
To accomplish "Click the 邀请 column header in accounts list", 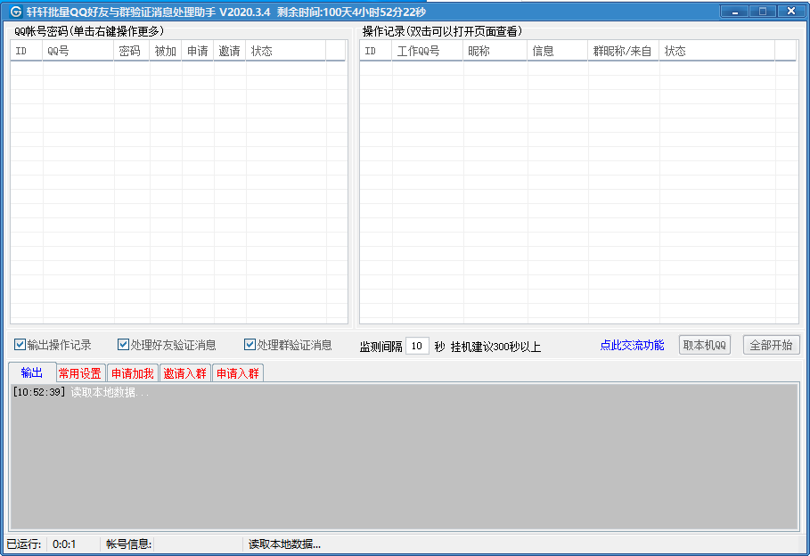I will point(229,51).
